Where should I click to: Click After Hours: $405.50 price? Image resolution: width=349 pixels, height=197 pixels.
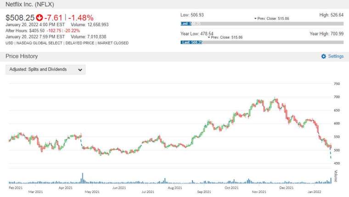[x=25, y=31]
